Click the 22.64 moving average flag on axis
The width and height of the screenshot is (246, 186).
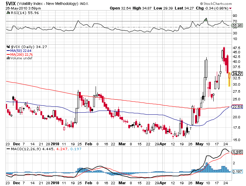[x=237, y=107]
